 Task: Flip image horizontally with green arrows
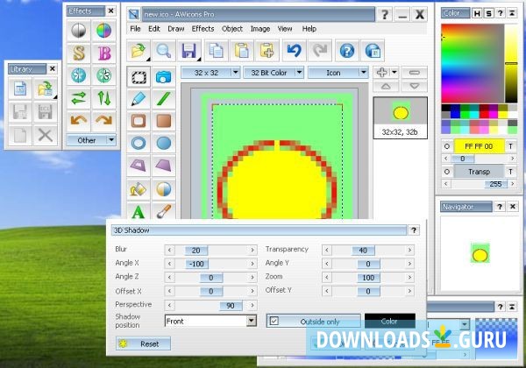(x=79, y=98)
